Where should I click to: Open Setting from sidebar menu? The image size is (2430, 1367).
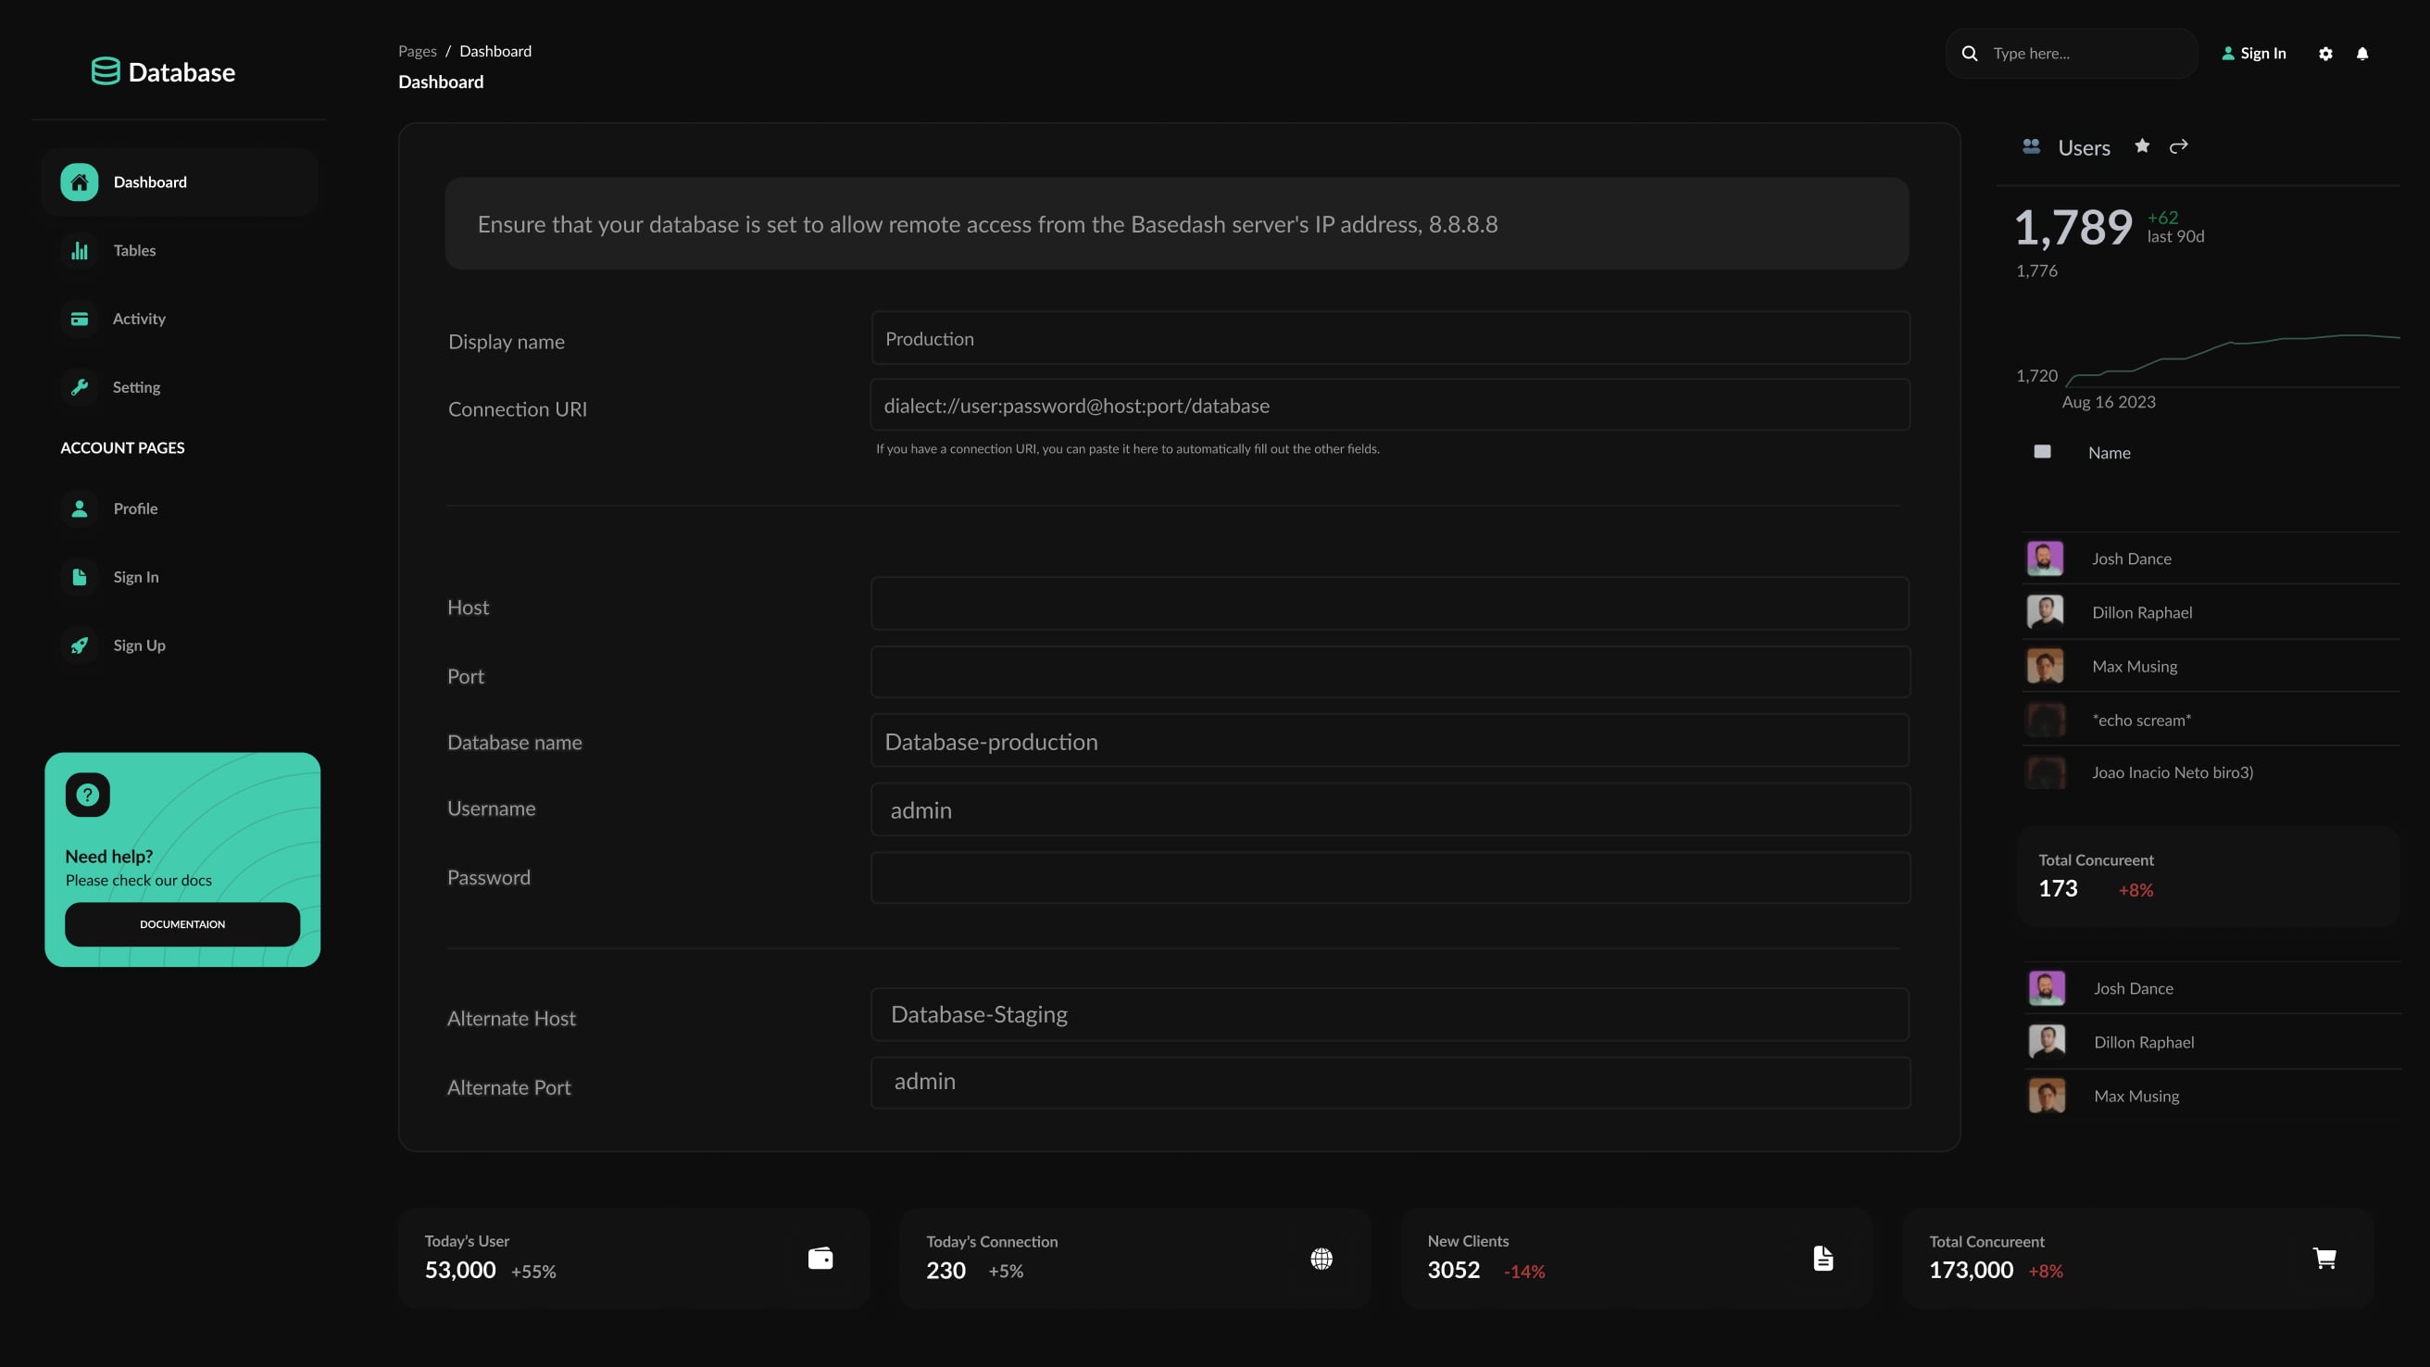(x=136, y=388)
